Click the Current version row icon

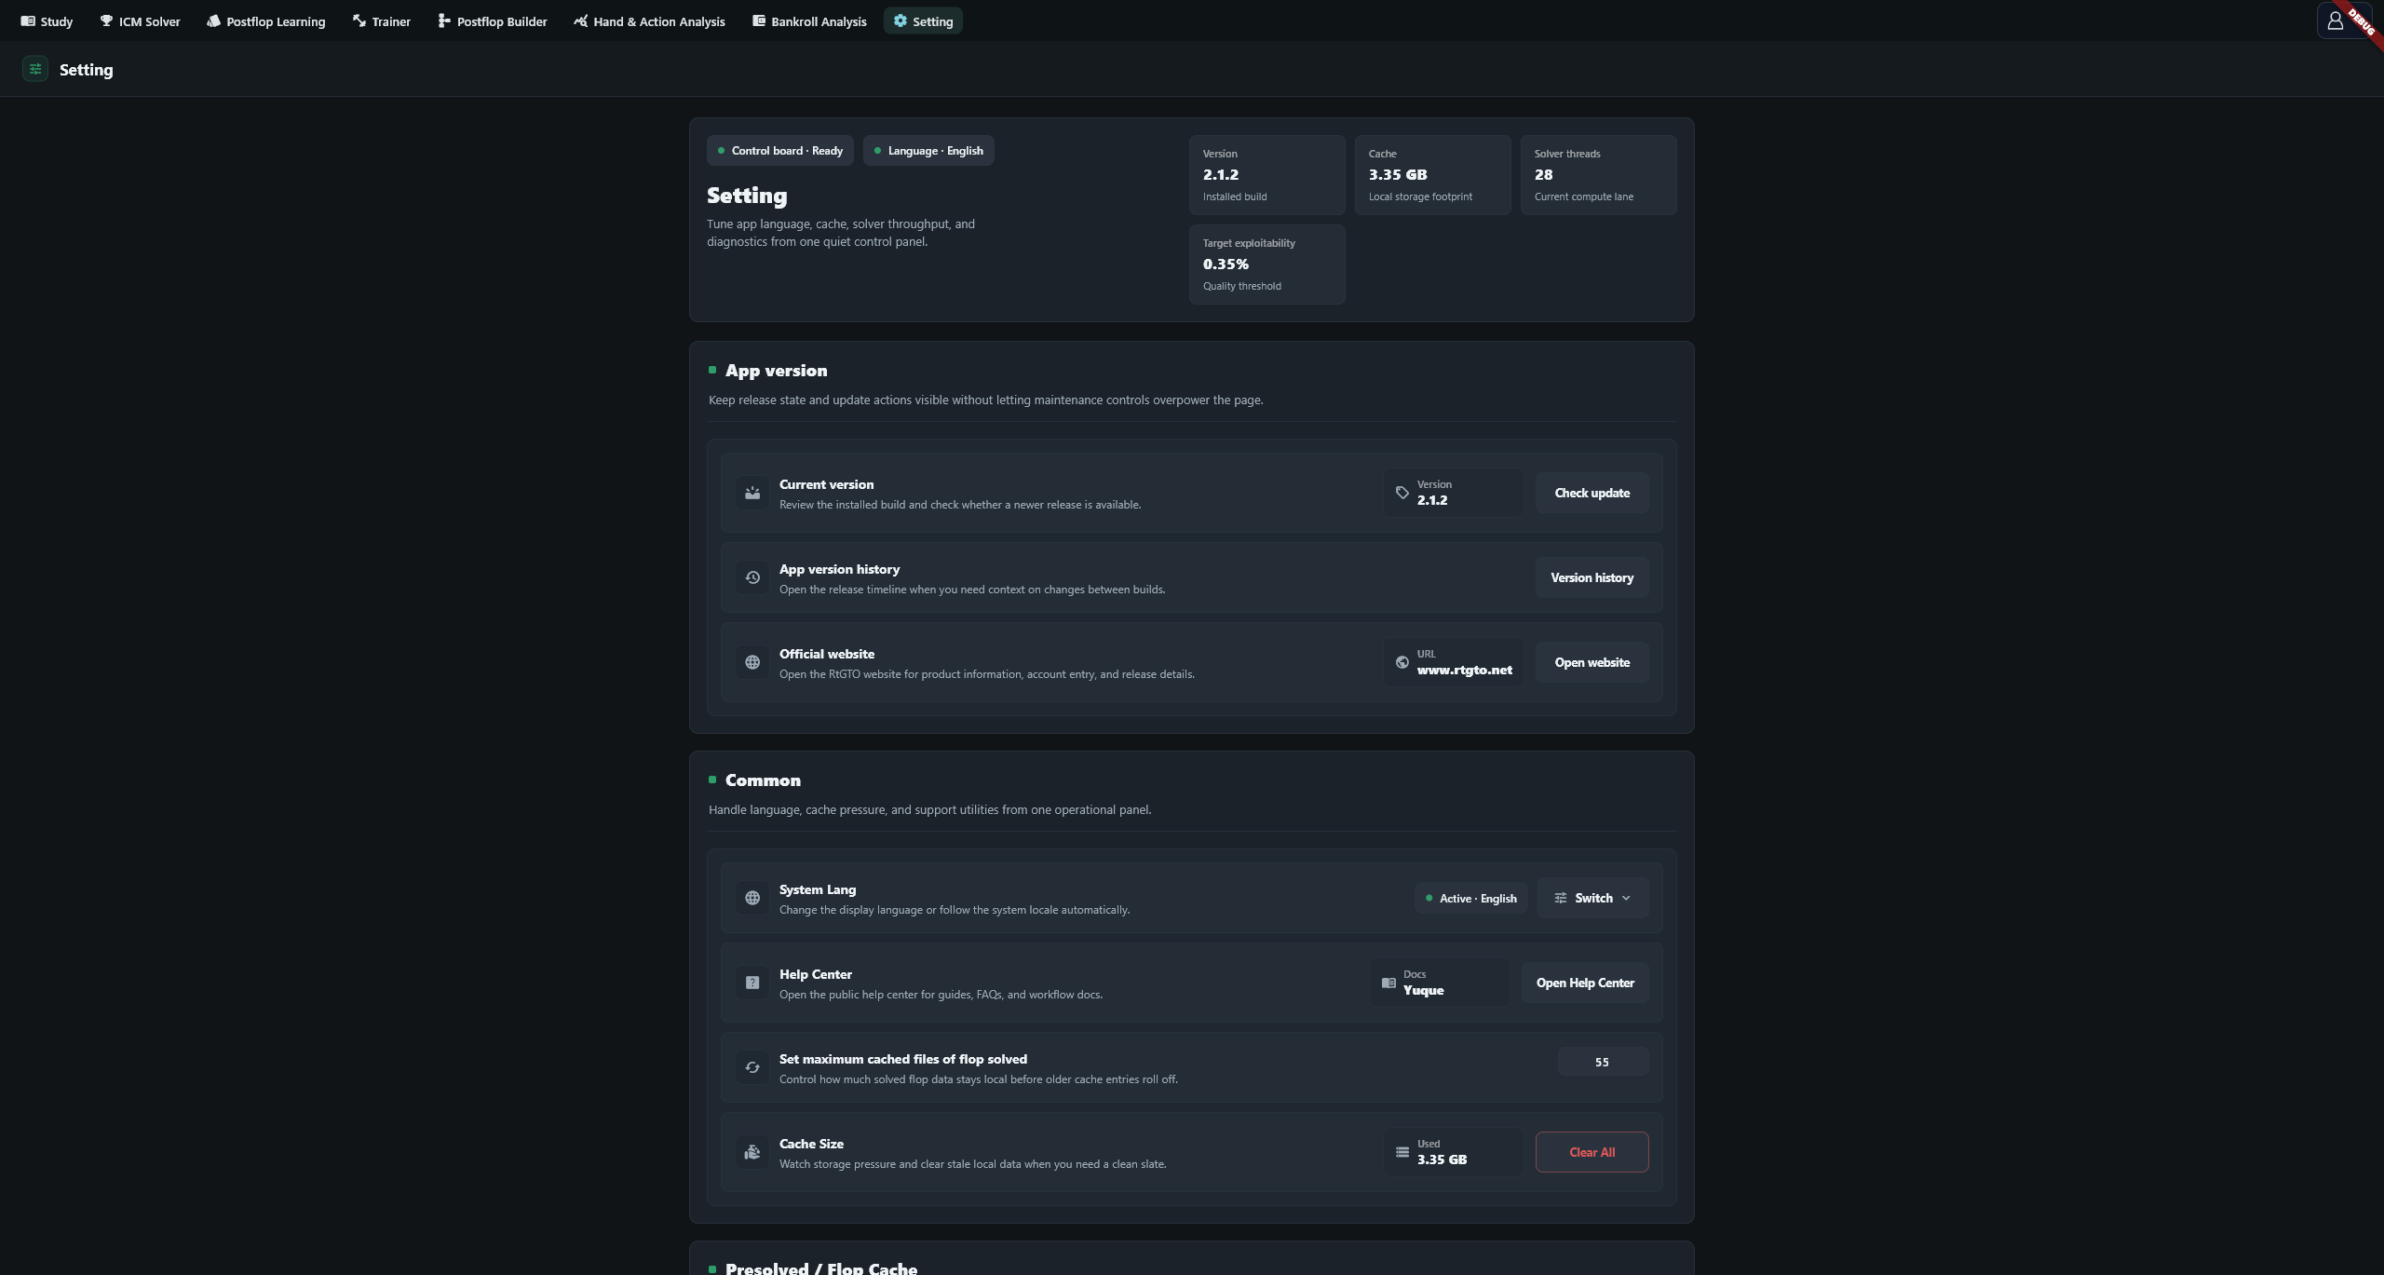[752, 493]
